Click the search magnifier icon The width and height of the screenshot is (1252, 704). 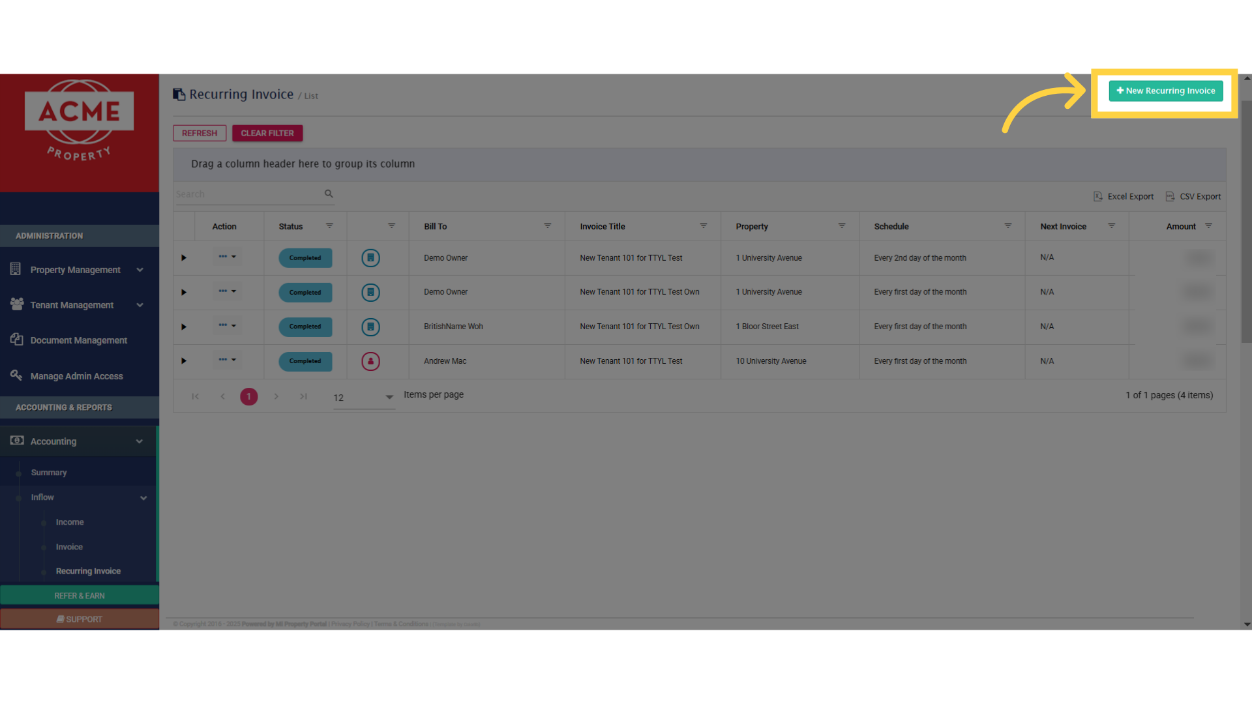[329, 194]
